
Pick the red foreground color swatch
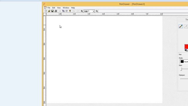coord(186,47)
